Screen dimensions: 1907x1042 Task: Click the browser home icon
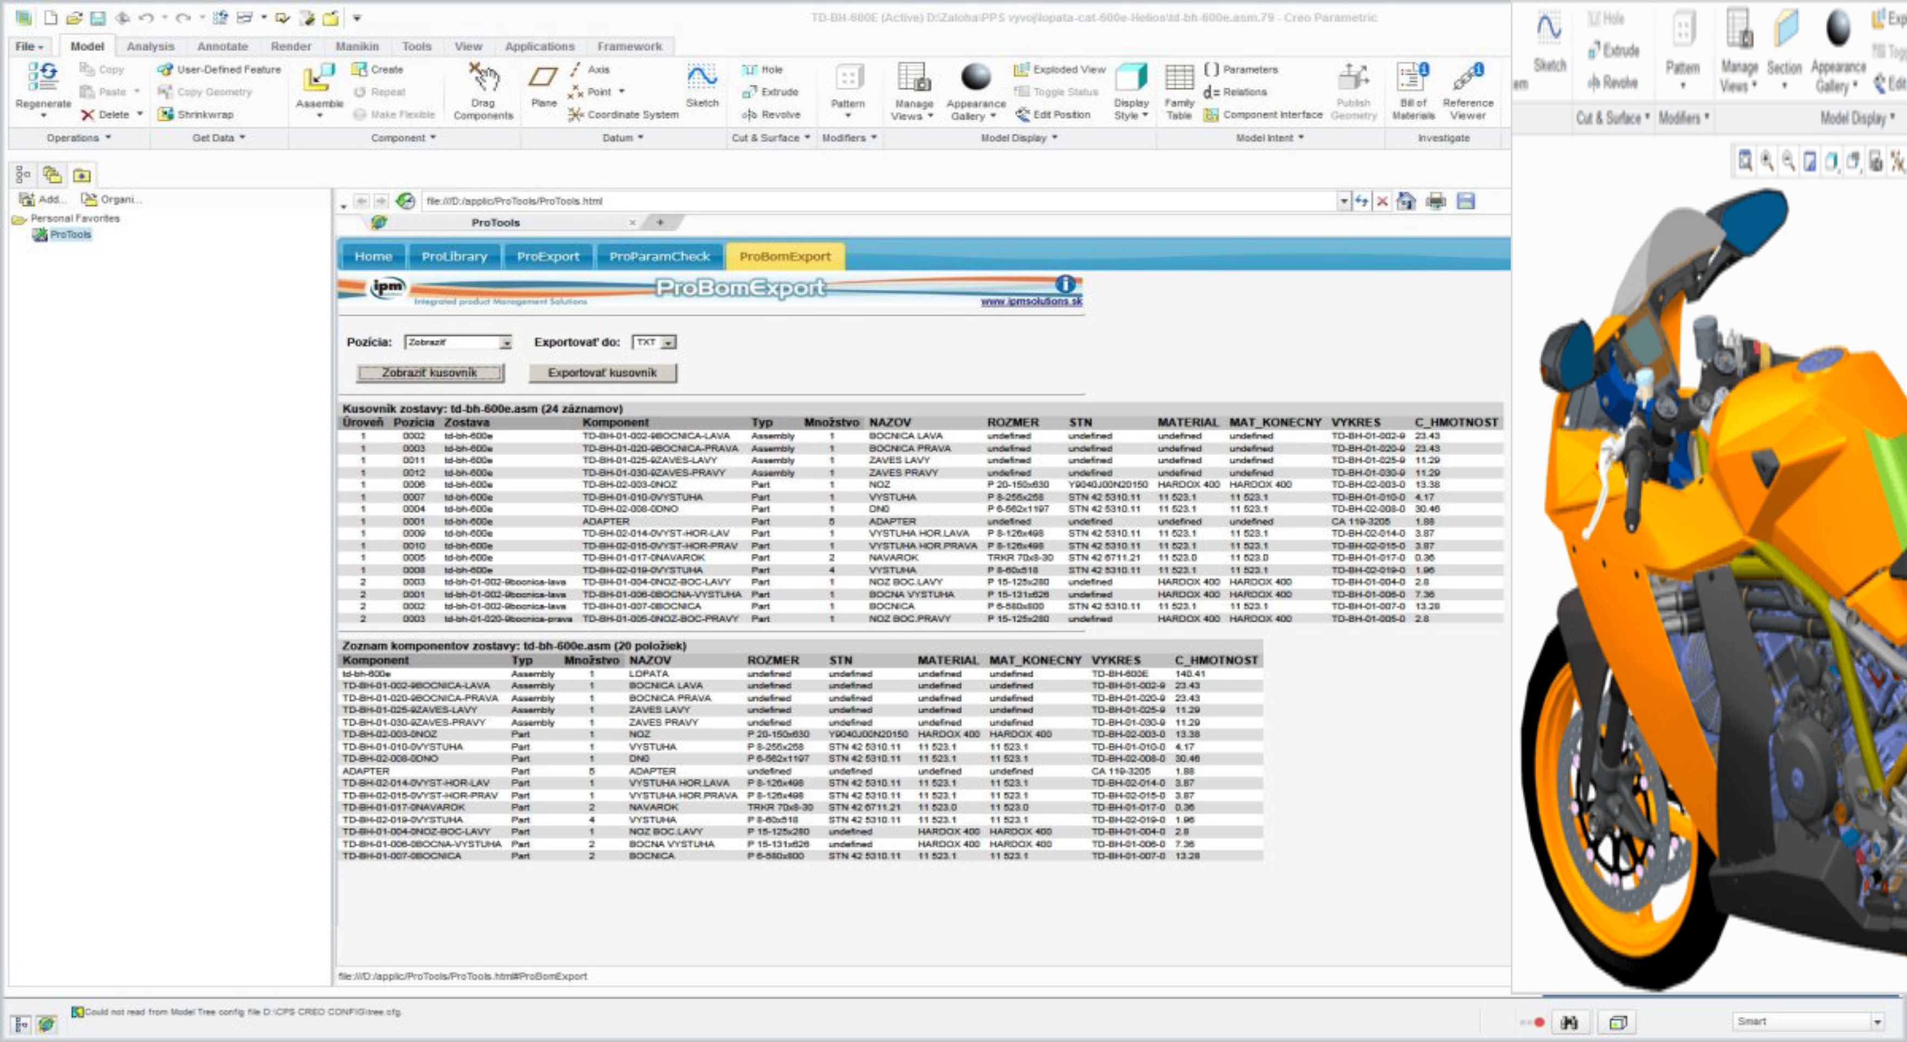point(1405,200)
